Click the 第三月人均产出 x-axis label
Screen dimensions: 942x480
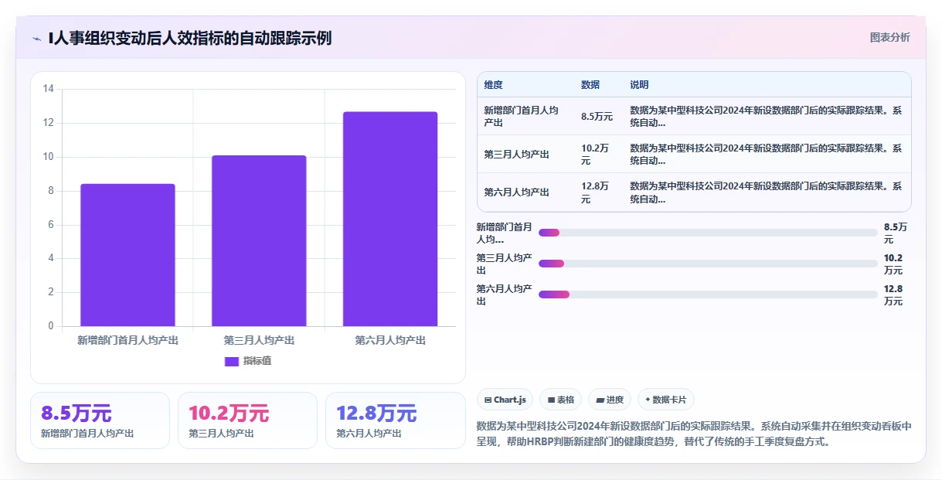(x=259, y=340)
